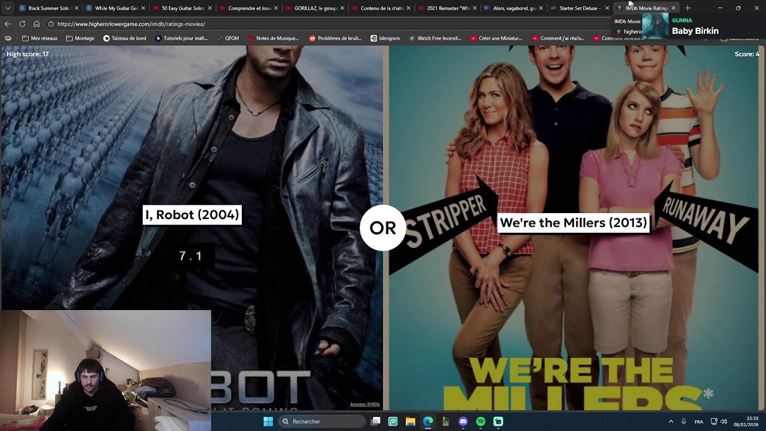Open the Ideogram bookmark
Image resolution: width=766 pixels, height=431 pixels.
(385, 38)
